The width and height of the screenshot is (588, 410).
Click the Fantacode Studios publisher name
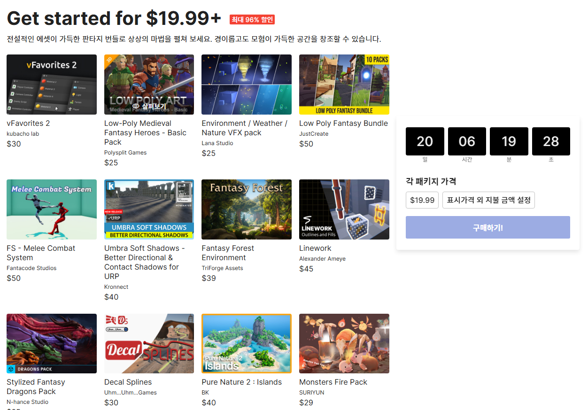[31, 268]
